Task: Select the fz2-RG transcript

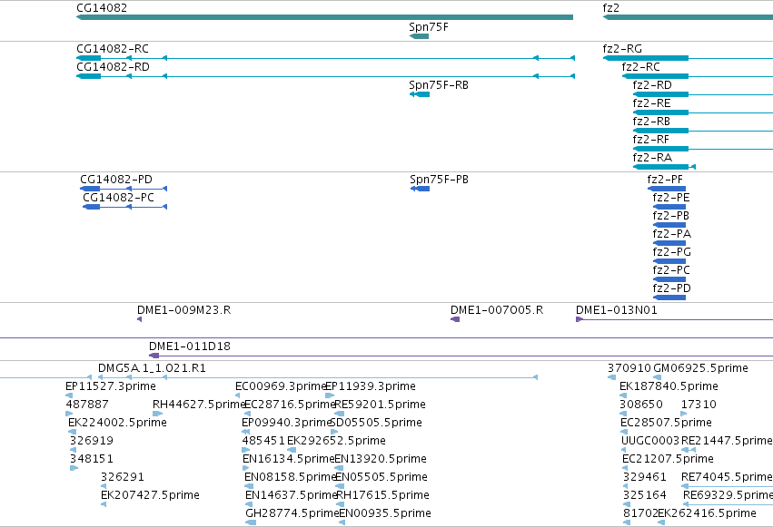Action: click(x=688, y=58)
